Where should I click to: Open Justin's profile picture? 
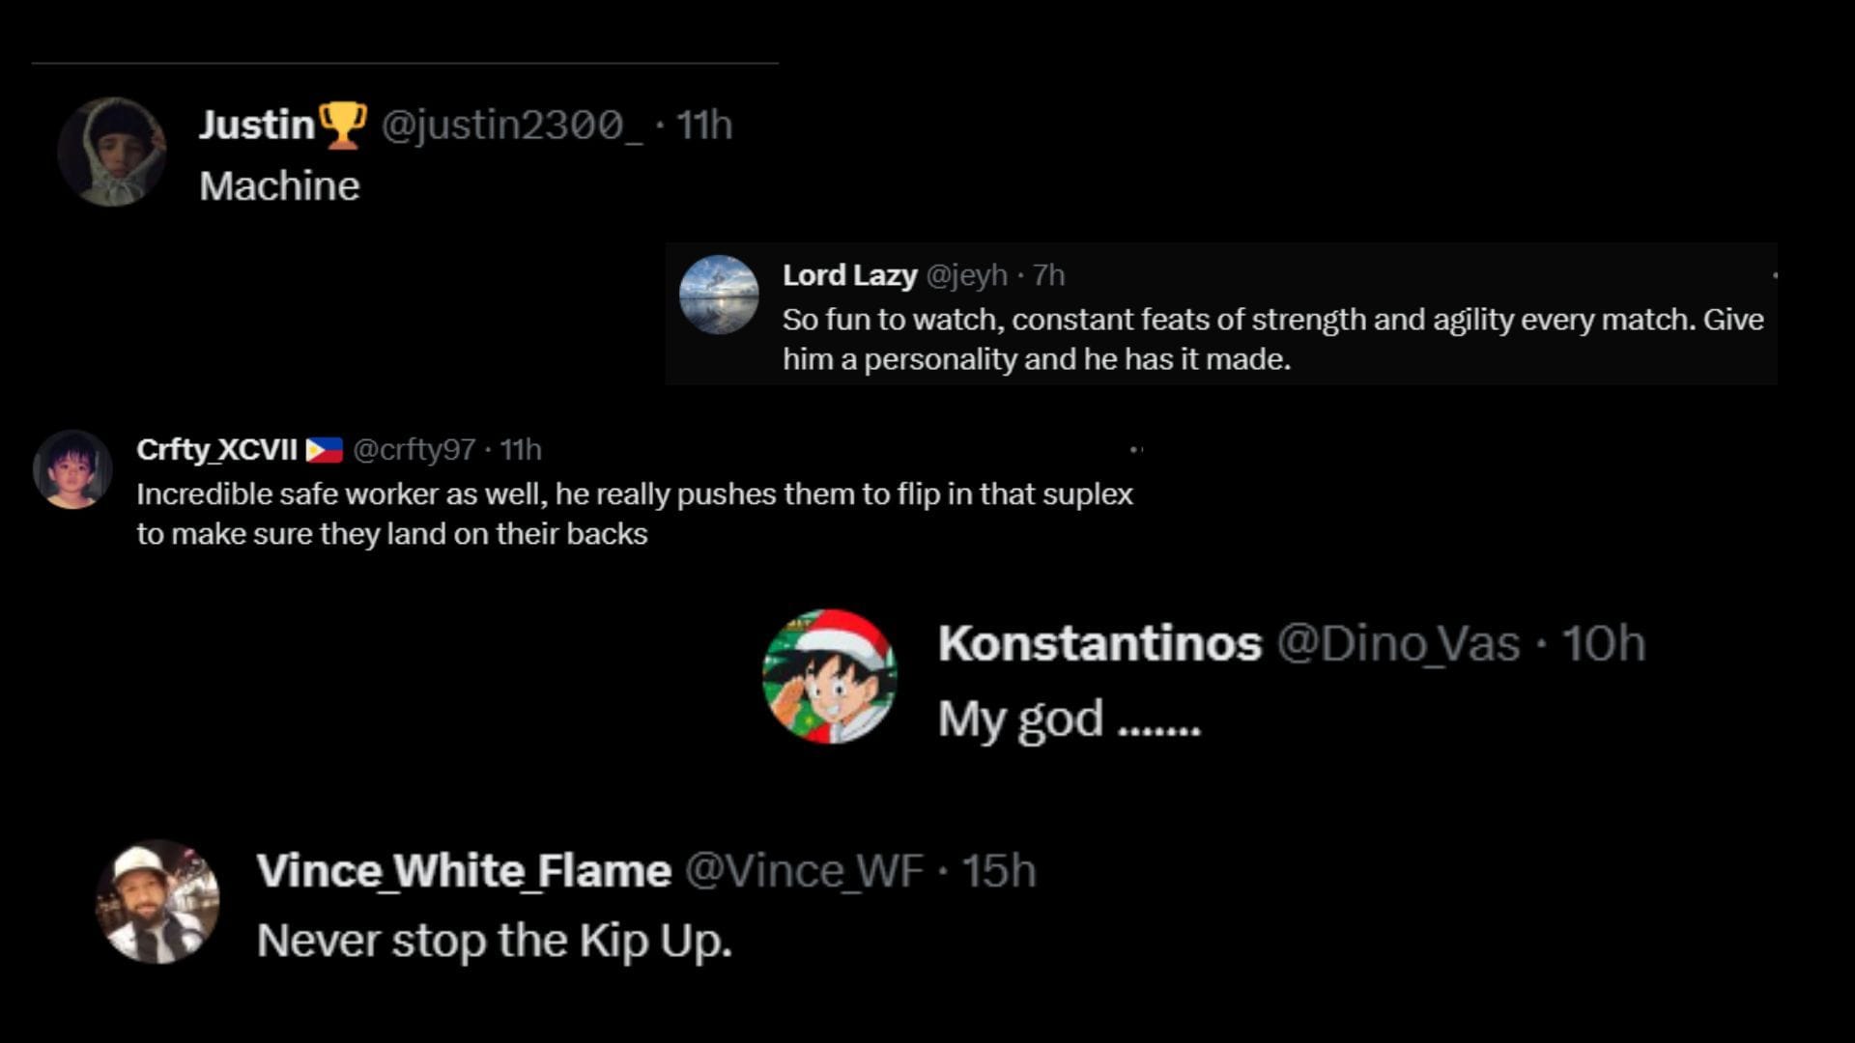point(112,152)
